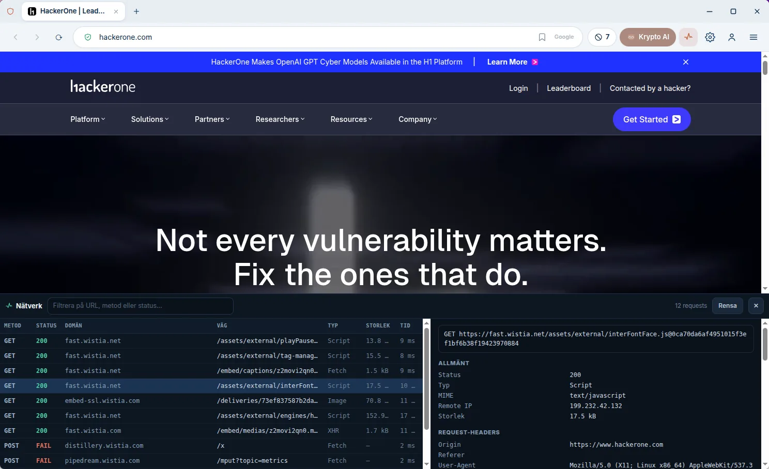This screenshot has width=769, height=469.
Task: Click the hackerone logo
Action: (x=103, y=86)
